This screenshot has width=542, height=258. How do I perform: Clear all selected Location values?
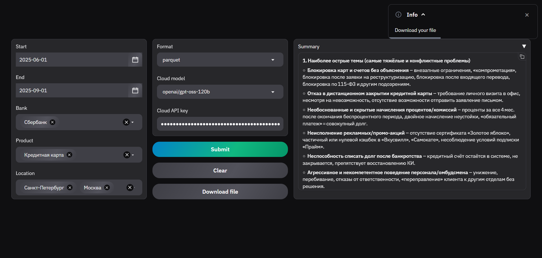[x=130, y=187]
